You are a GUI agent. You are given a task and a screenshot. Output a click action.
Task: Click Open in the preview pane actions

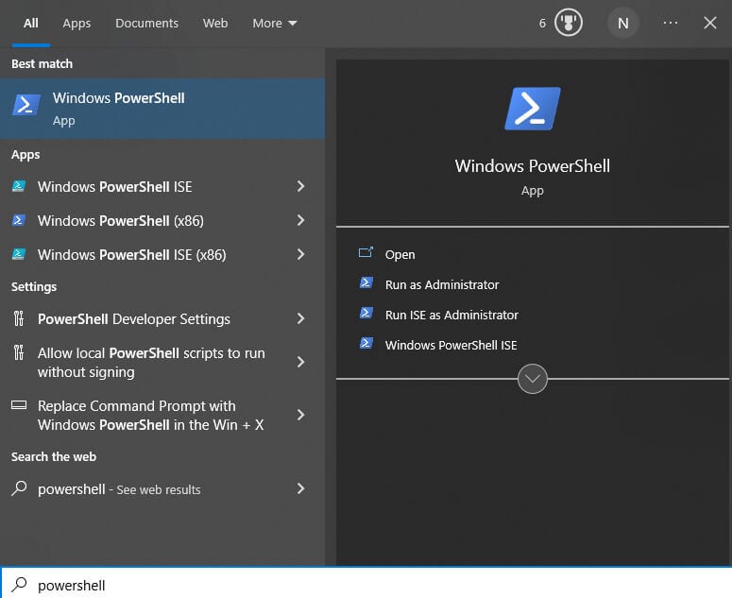(400, 254)
